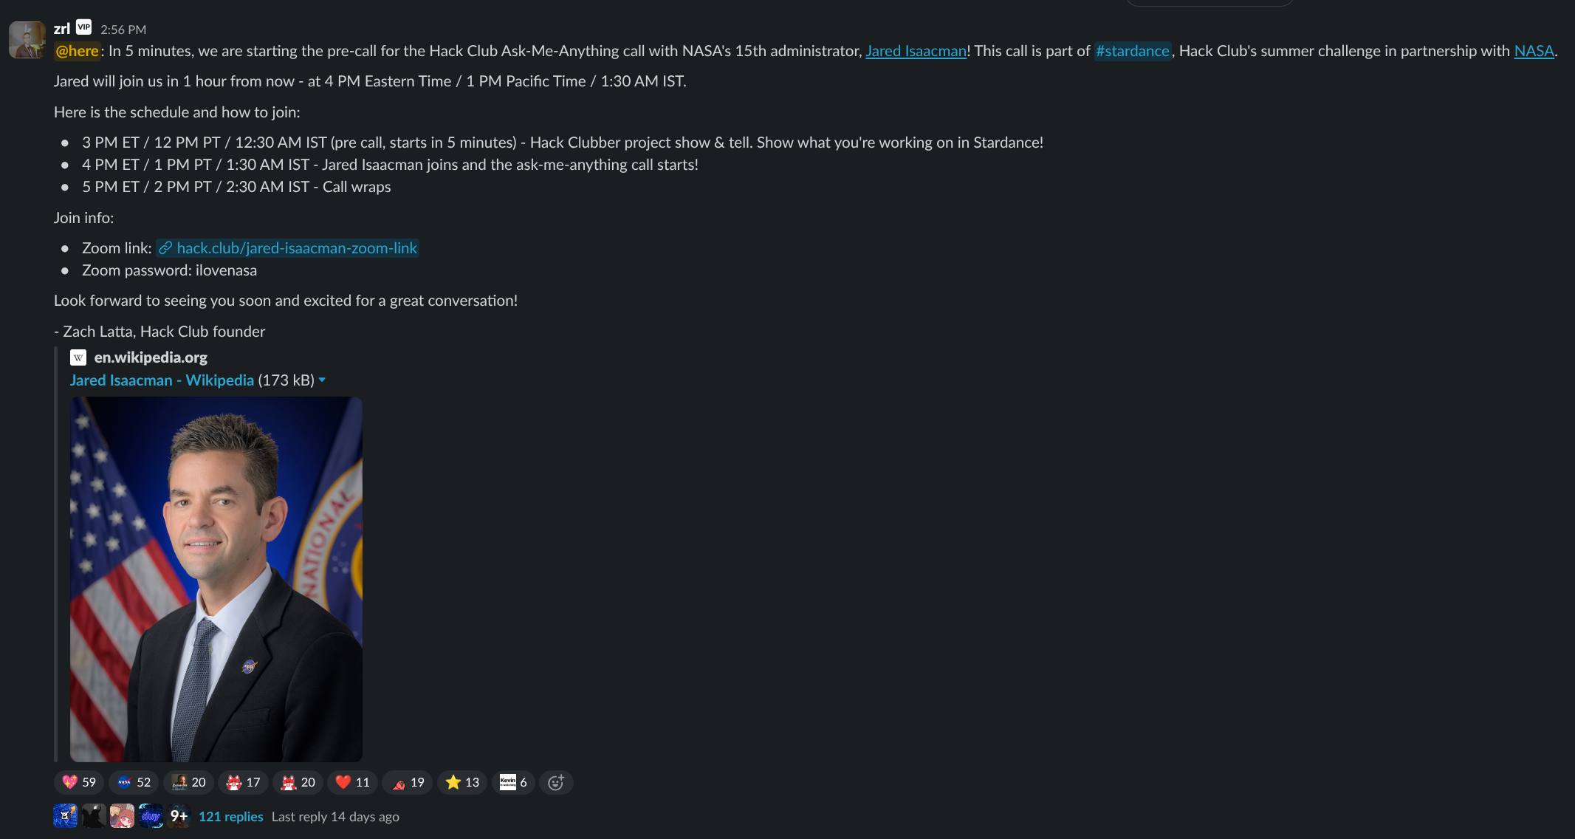Click the Kevin is watching reaction

tap(513, 782)
